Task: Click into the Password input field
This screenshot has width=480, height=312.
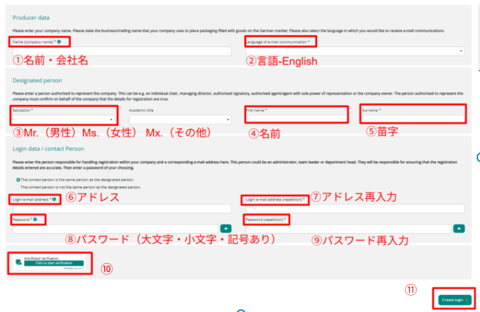Action: click(115, 229)
